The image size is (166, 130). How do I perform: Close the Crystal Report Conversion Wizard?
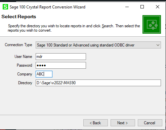point(158,7)
